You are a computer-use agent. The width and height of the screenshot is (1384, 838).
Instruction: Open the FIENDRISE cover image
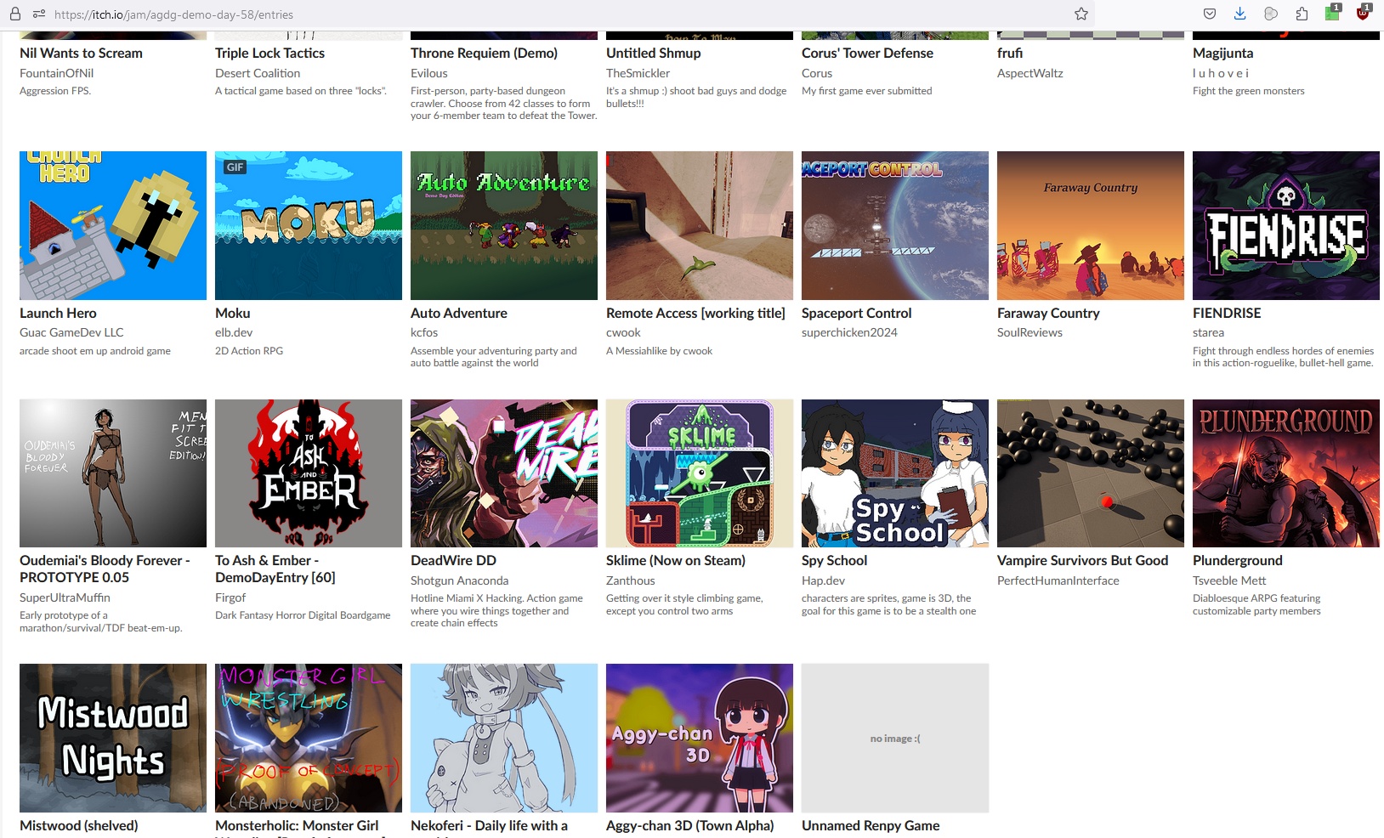pyautogui.click(x=1286, y=225)
